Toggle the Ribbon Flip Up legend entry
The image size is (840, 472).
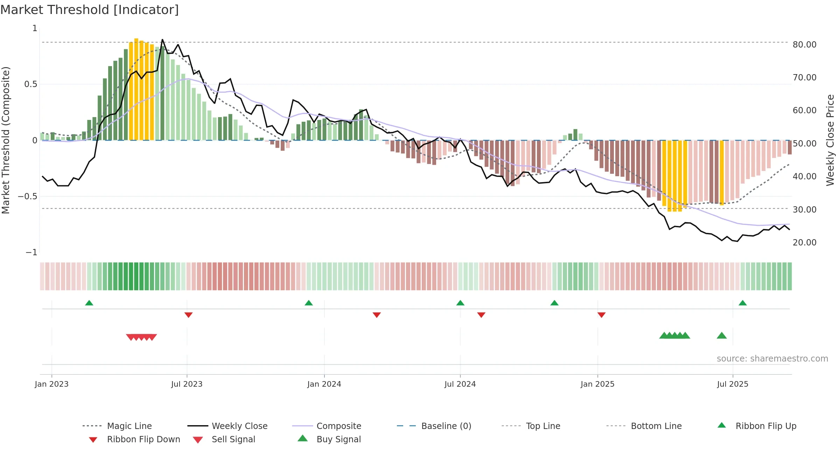pos(757,426)
